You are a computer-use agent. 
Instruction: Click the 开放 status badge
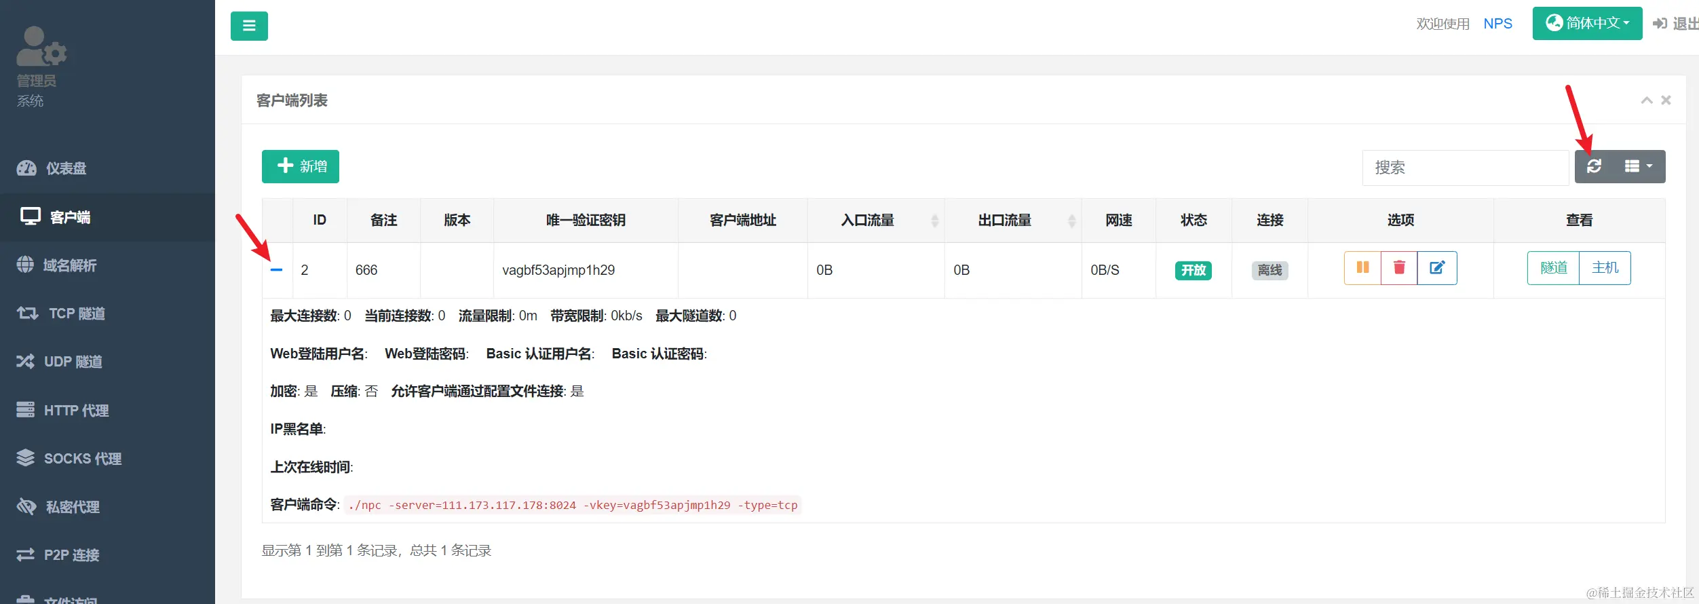click(x=1194, y=270)
